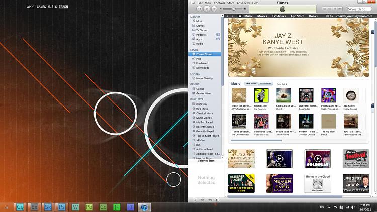Image resolution: width=377 pixels, height=212 pixels.
Task: Open the Recently Played playlist
Action: click(x=205, y=131)
